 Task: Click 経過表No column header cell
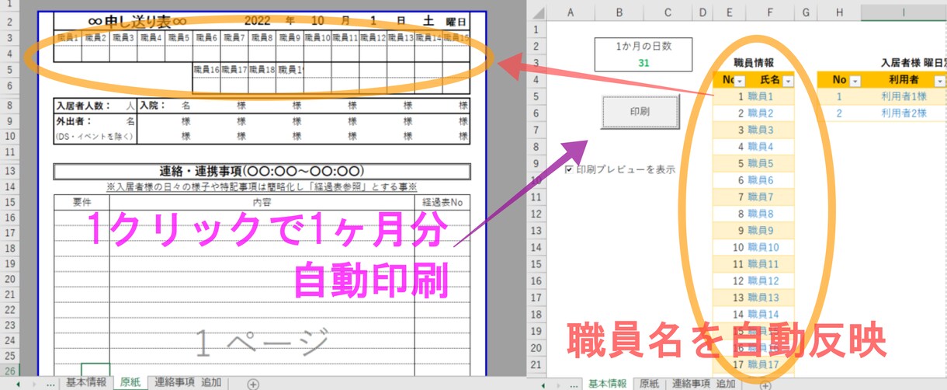[442, 202]
